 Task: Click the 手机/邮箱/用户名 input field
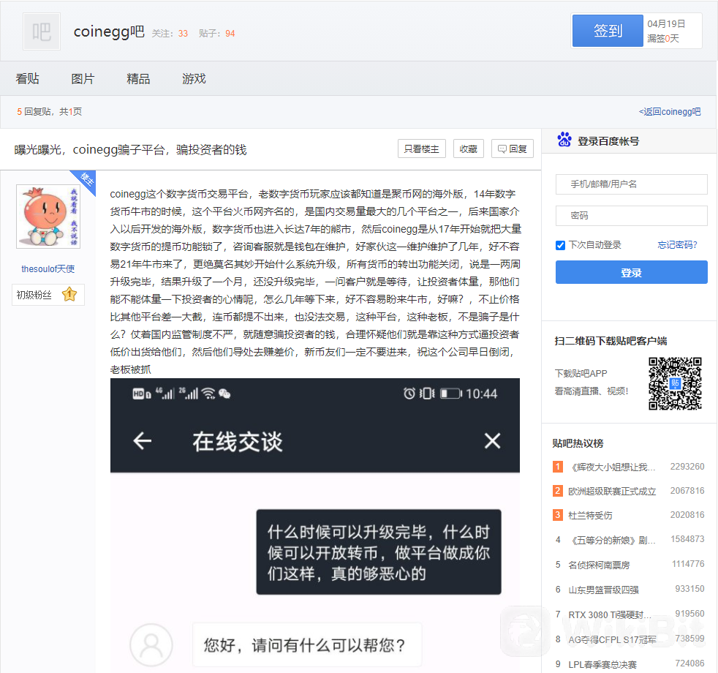coord(632,184)
